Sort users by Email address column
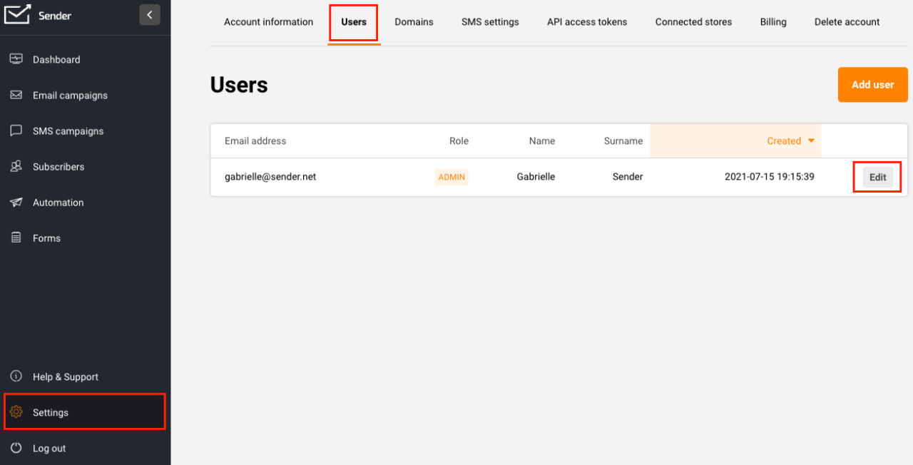This screenshot has height=465, width=913. click(x=255, y=140)
